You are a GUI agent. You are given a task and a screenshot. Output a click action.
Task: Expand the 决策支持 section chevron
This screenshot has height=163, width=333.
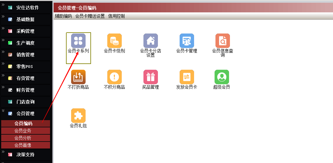tap(3, 152)
